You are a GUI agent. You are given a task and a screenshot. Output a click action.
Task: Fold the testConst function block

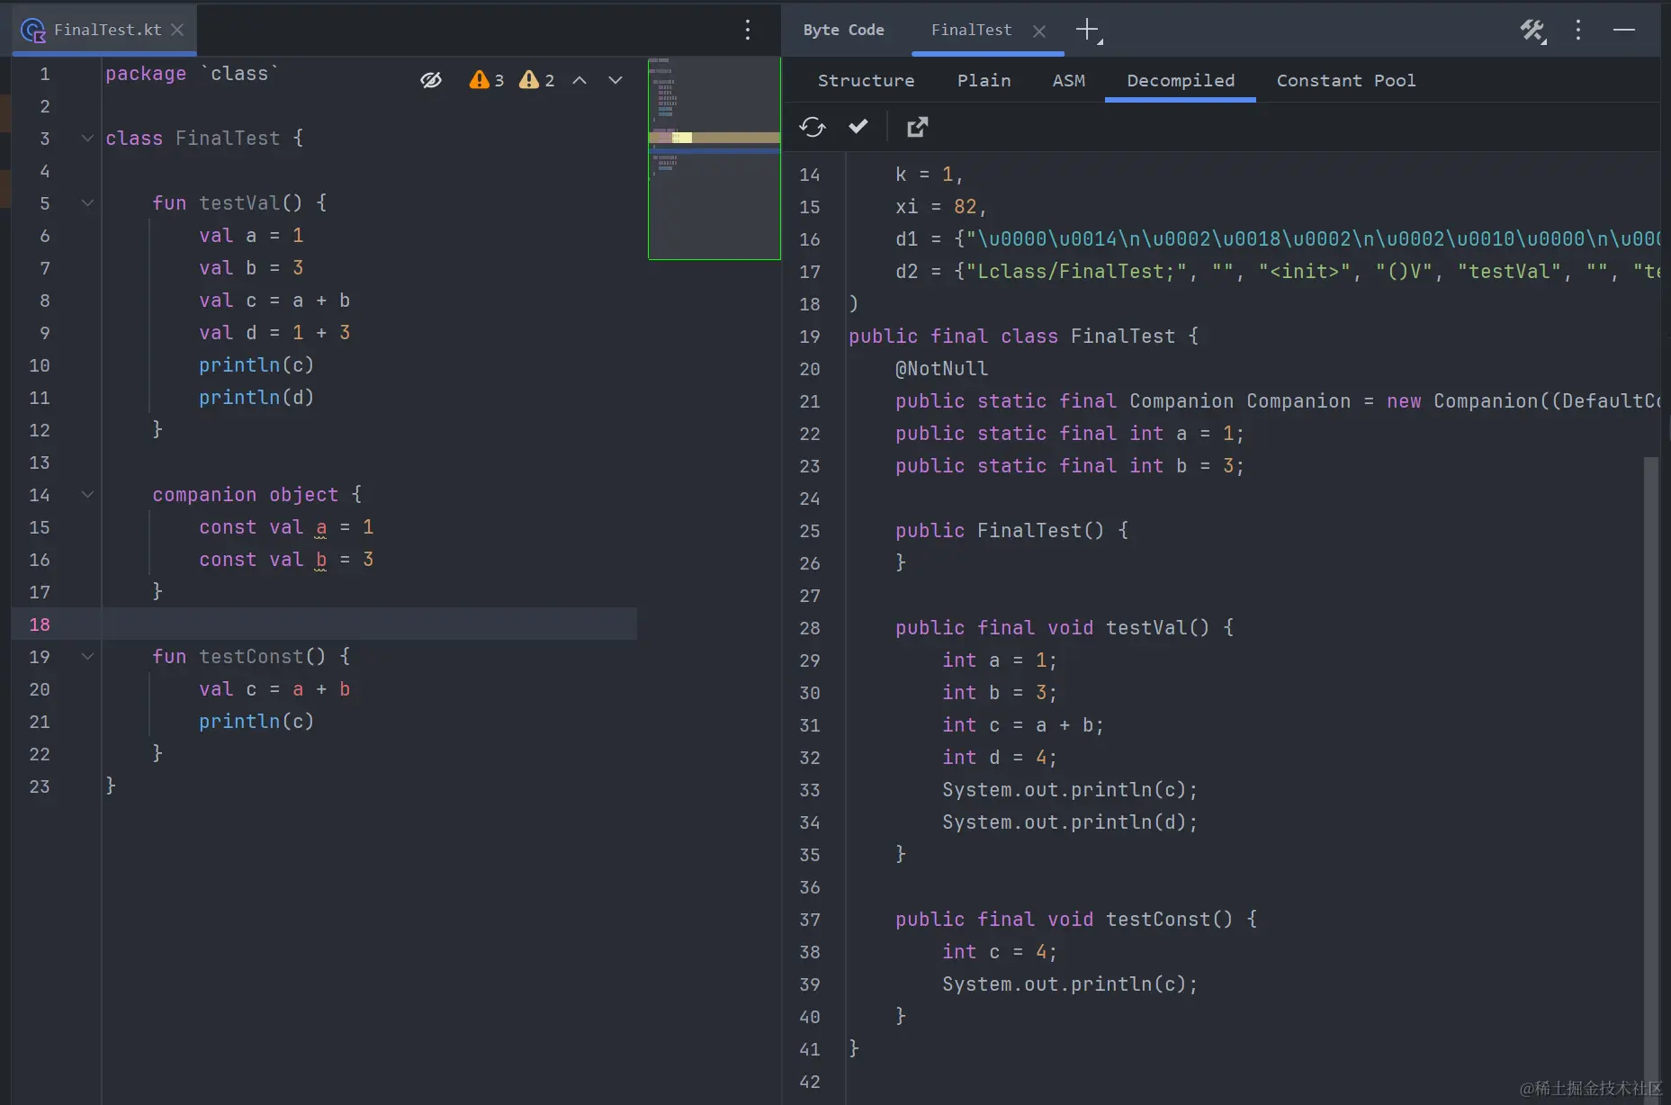point(87,657)
